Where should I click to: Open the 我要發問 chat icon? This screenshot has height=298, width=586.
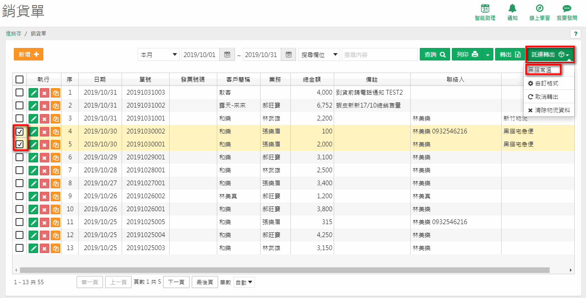pos(567,8)
